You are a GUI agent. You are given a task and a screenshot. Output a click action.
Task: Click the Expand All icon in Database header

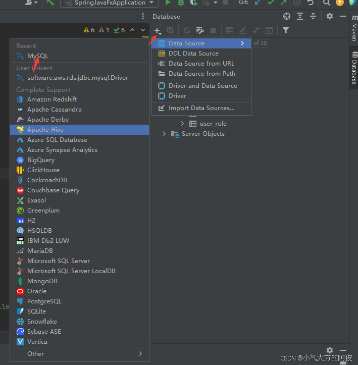(300, 16)
